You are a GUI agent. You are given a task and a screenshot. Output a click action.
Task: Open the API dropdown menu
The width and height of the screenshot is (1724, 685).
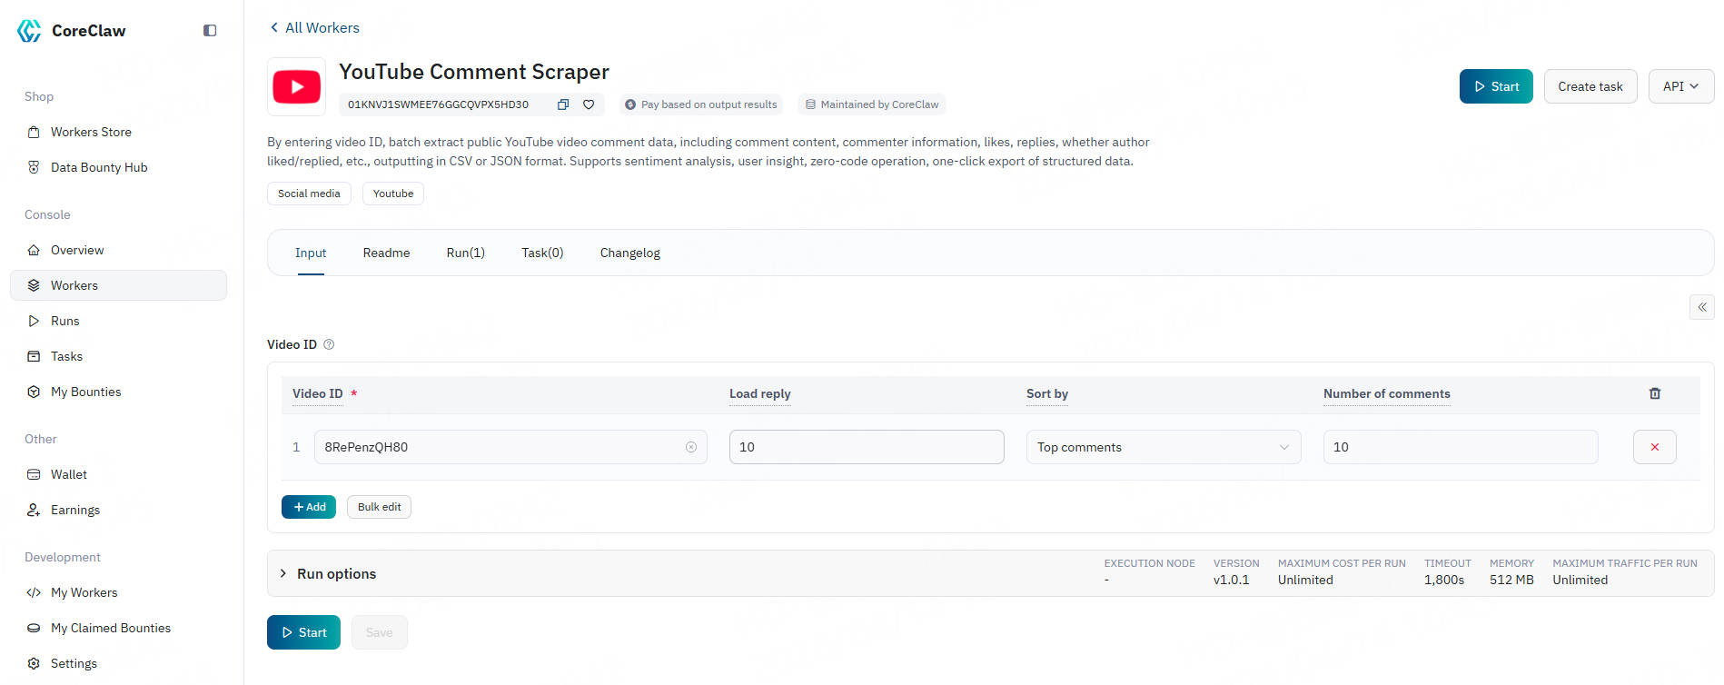1680,86
